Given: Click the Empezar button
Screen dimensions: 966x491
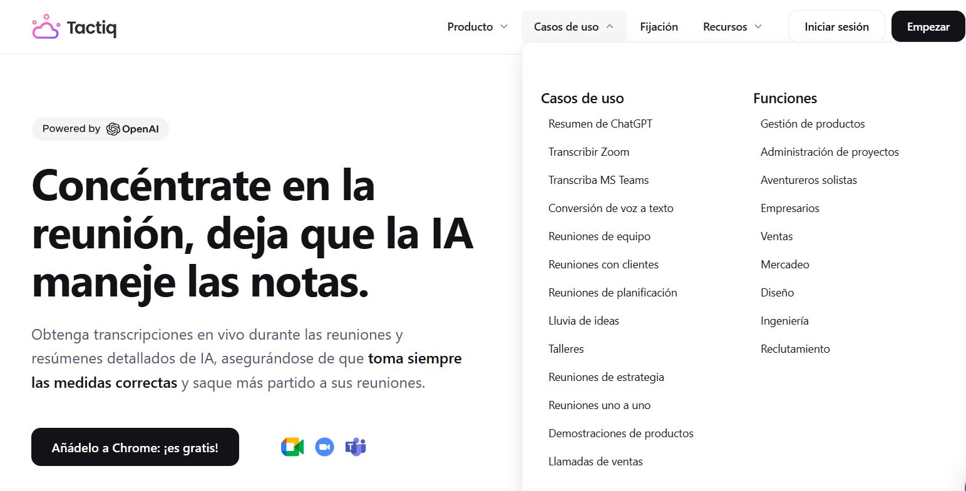Looking at the screenshot, I should coord(928,27).
